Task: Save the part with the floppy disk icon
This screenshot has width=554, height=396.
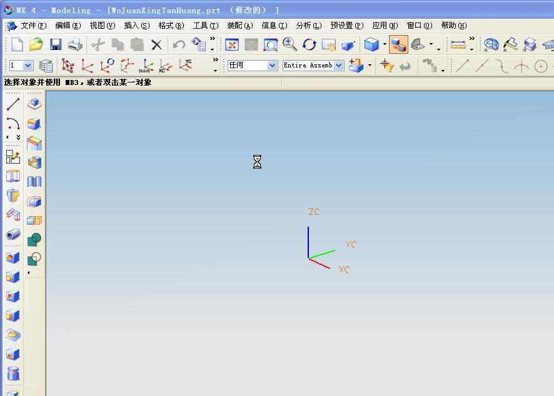Action: 56,44
